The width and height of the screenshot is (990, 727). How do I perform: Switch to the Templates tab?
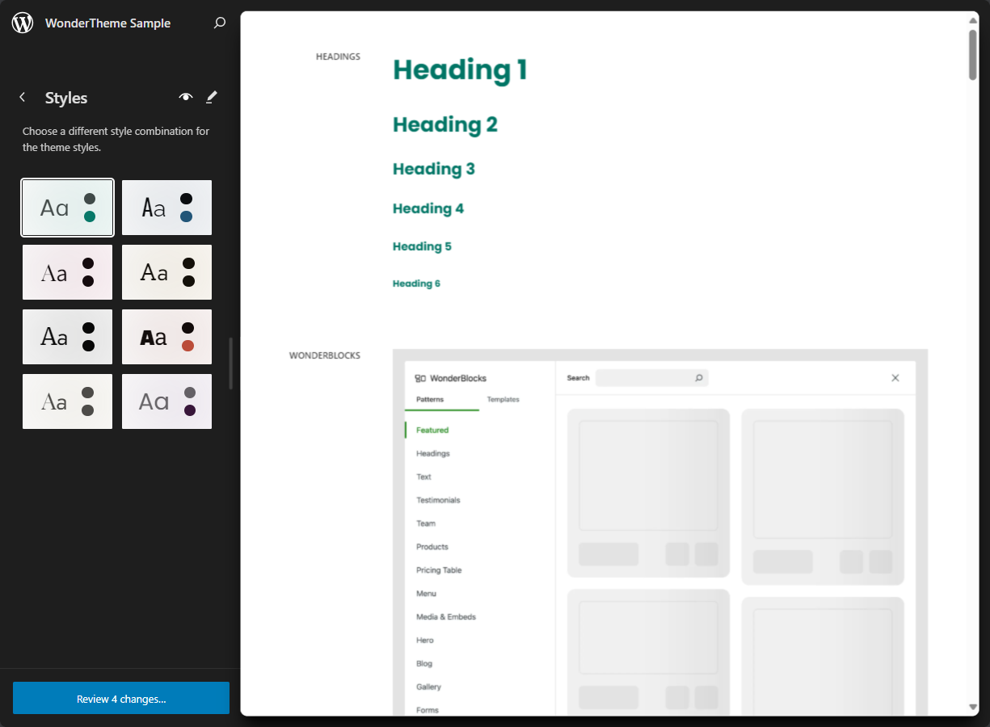pos(503,399)
